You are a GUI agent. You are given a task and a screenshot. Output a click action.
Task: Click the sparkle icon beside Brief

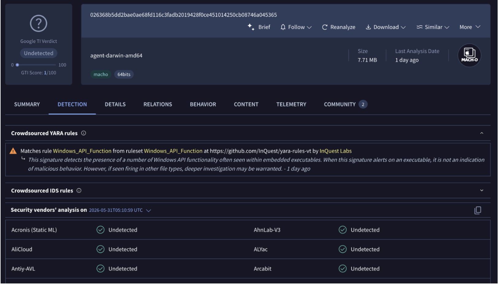251,27
